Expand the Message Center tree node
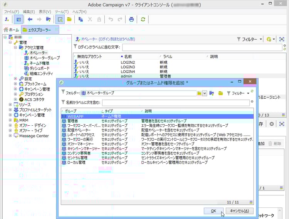This screenshot has width=289, height=219. (10, 136)
